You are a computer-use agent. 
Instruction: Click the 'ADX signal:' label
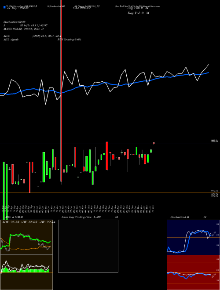11,40
